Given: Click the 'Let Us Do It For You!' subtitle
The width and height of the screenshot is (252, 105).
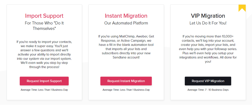Looking at the screenshot, I should tap(208, 23).
